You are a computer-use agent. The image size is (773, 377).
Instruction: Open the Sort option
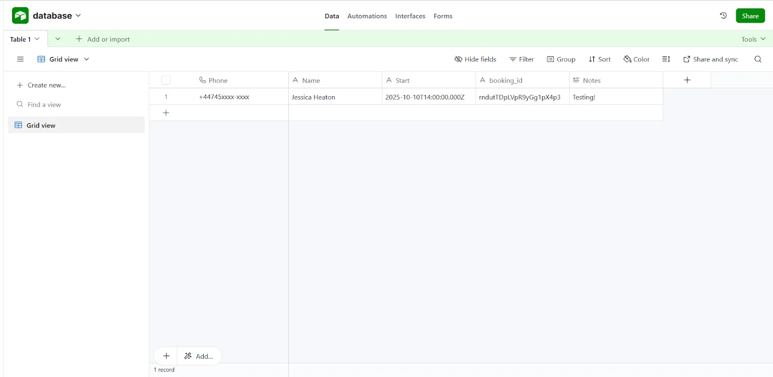[x=600, y=59]
